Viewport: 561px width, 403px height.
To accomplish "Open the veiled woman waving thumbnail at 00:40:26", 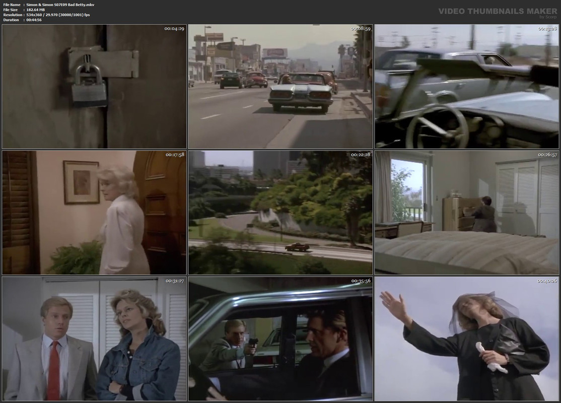I will pos(466,339).
